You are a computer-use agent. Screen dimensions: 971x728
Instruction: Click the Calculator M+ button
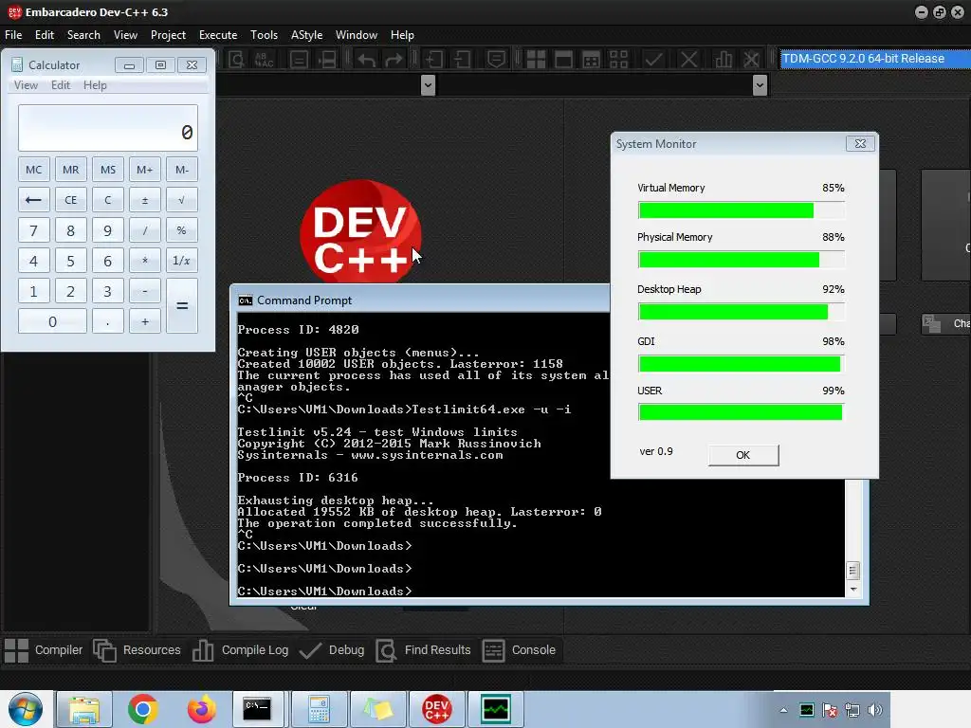click(x=145, y=170)
